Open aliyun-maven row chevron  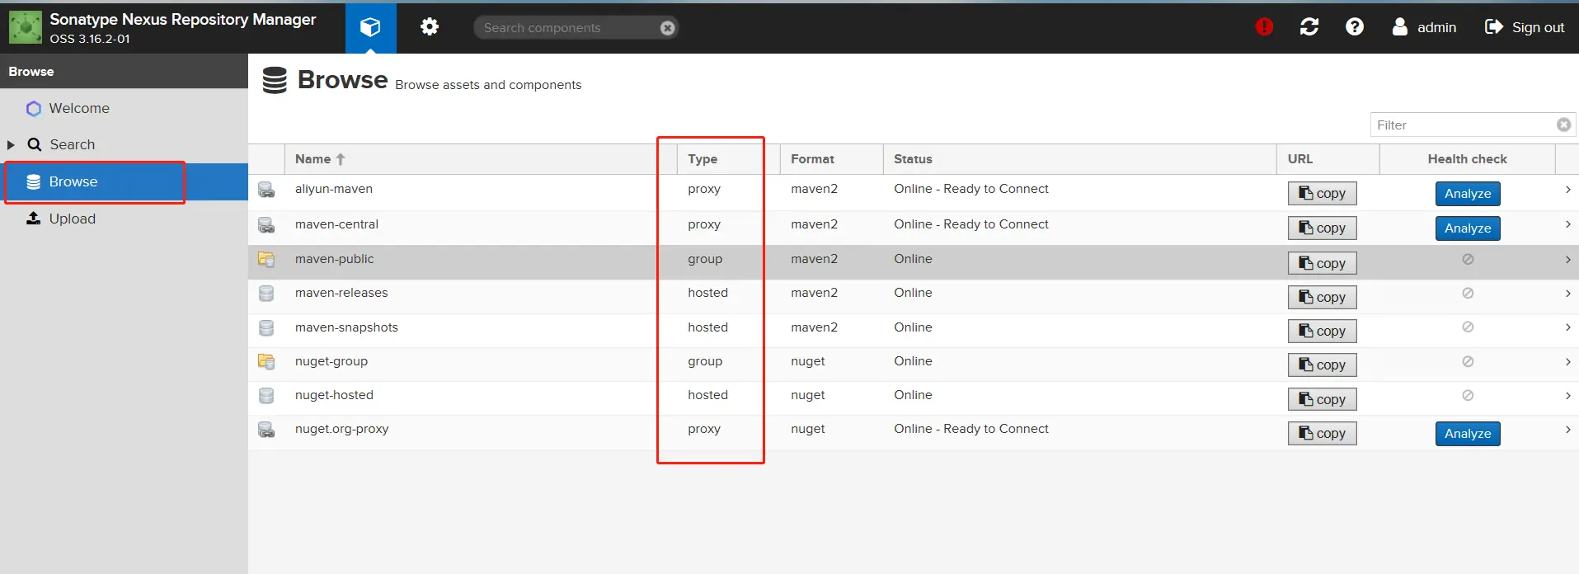(1567, 190)
